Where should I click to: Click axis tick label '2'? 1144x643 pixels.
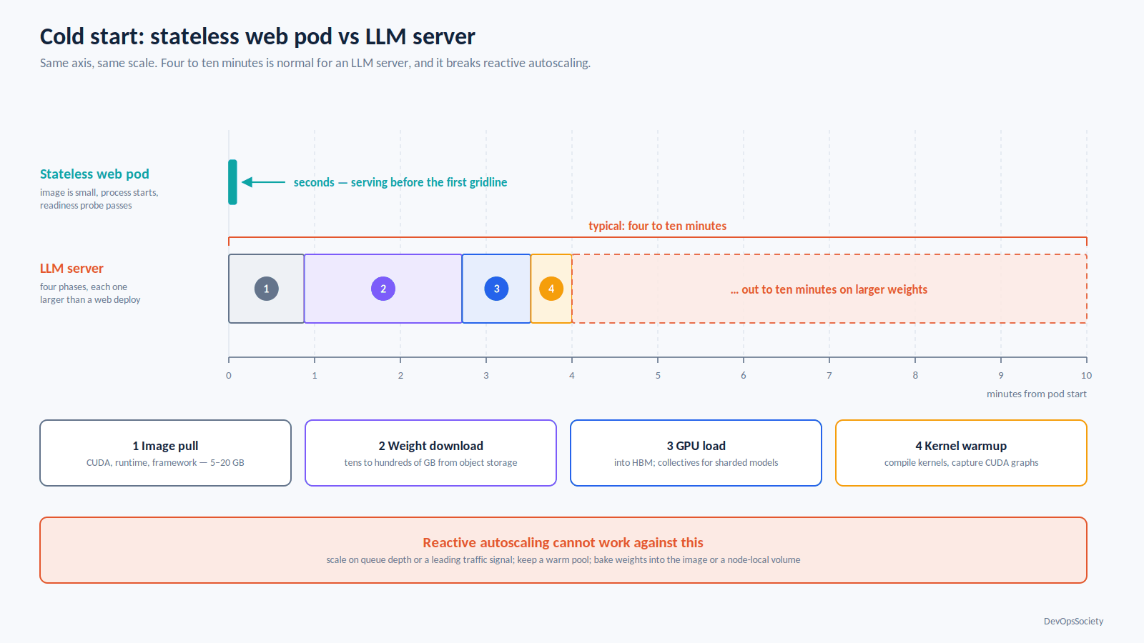tap(400, 375)
